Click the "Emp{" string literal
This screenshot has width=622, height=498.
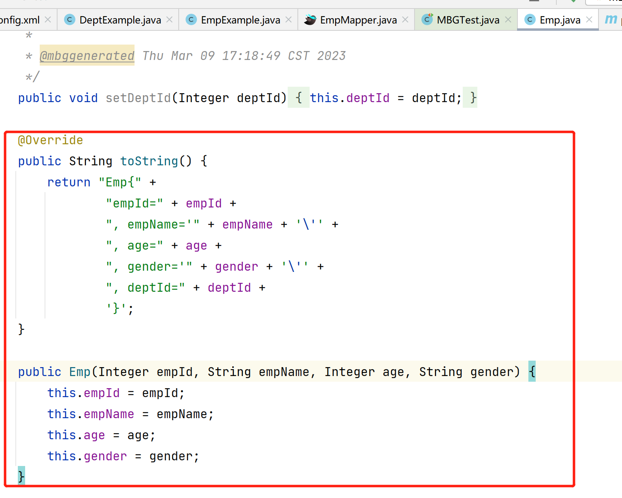coord(120,182)
